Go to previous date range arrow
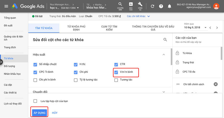Screen dimensions: 224x118 click(210, 28)
